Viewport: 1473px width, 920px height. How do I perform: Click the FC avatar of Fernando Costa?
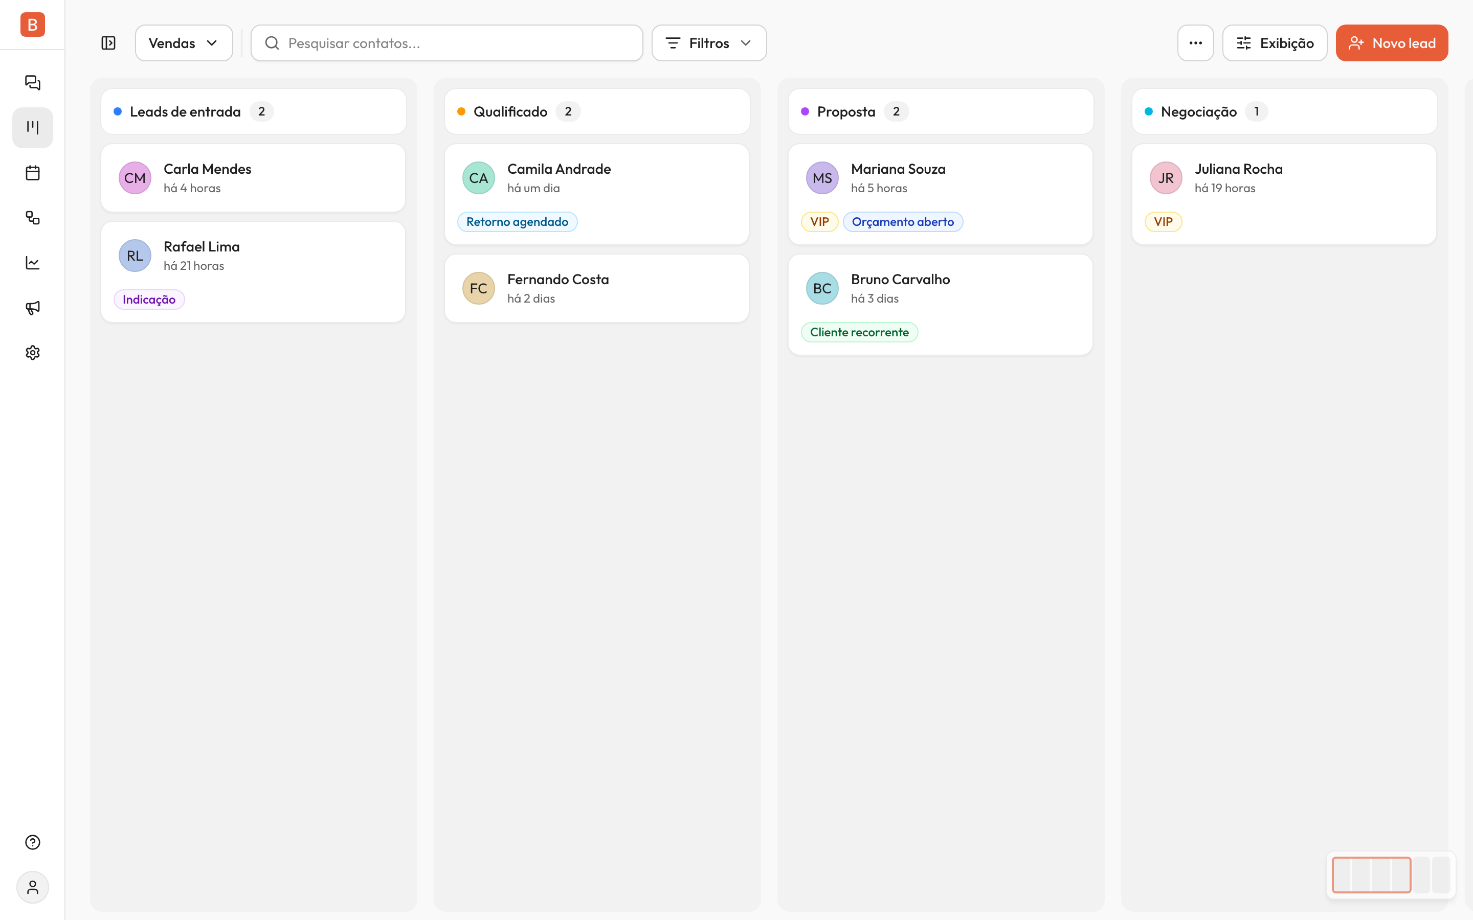(478, 288)
